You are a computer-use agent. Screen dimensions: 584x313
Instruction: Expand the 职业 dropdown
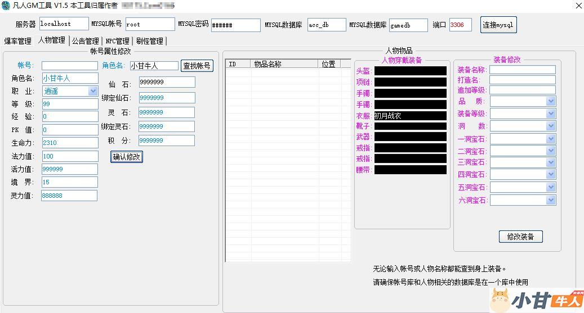93,91
